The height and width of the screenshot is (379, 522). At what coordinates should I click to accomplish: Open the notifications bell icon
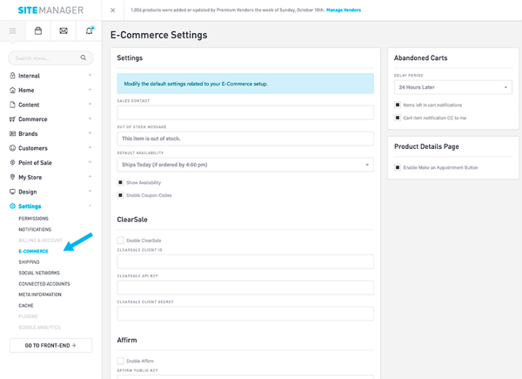tap(89, 30)
